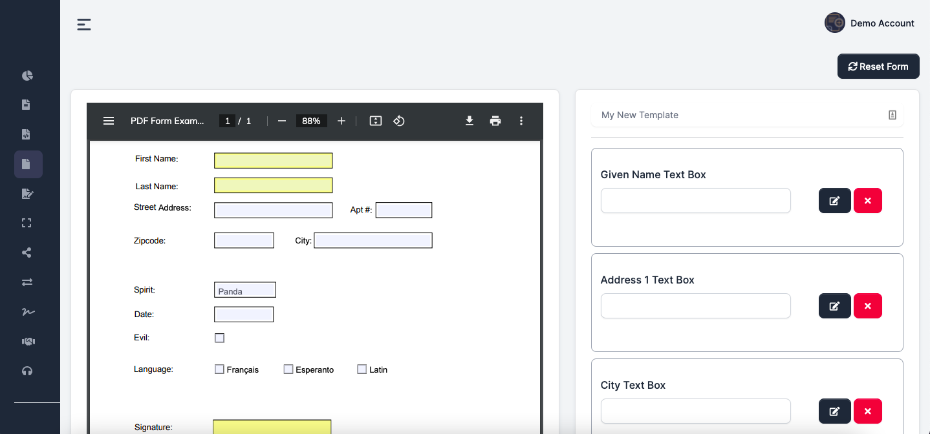Open the headset support sidebar icon
This screenshot has height=434, width=930.
[27, 371]
